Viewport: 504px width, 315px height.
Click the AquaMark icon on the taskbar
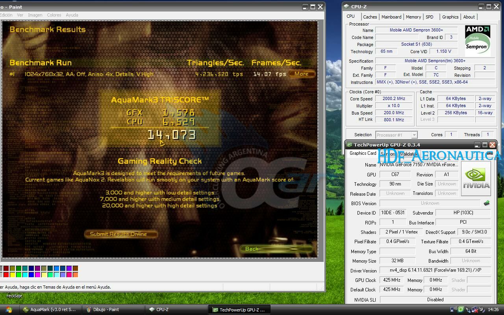click(x=26, y=309)
